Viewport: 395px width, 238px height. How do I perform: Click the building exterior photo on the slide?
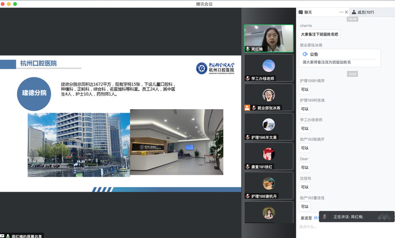click(79, 145)
